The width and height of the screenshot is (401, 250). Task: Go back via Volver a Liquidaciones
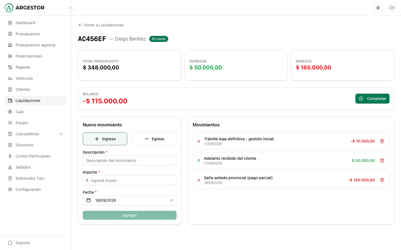[x=101, y=25]
